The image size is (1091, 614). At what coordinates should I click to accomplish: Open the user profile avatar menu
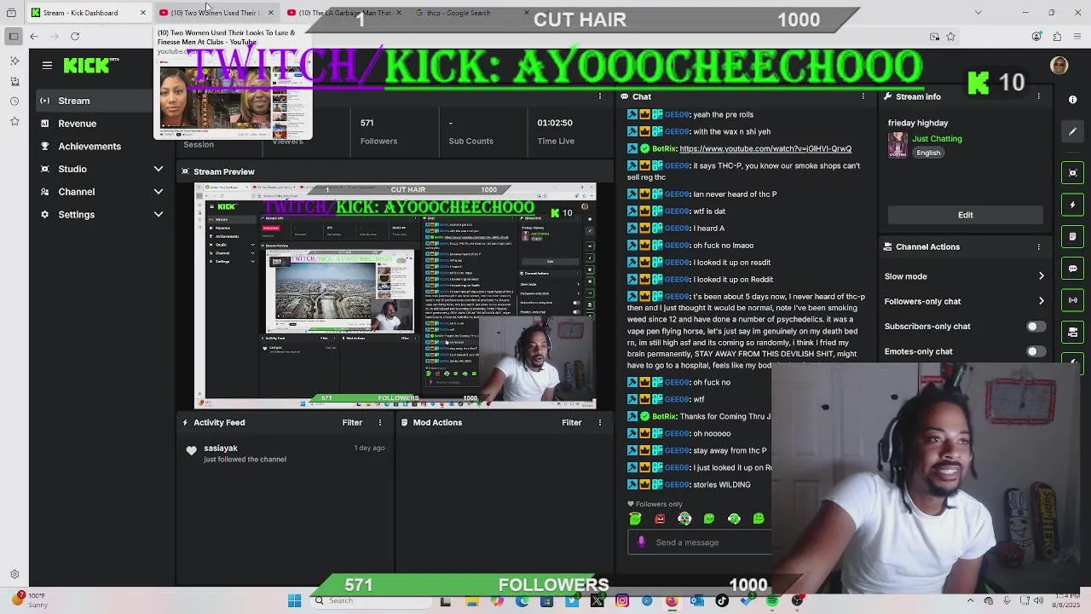coord(1059,66)
